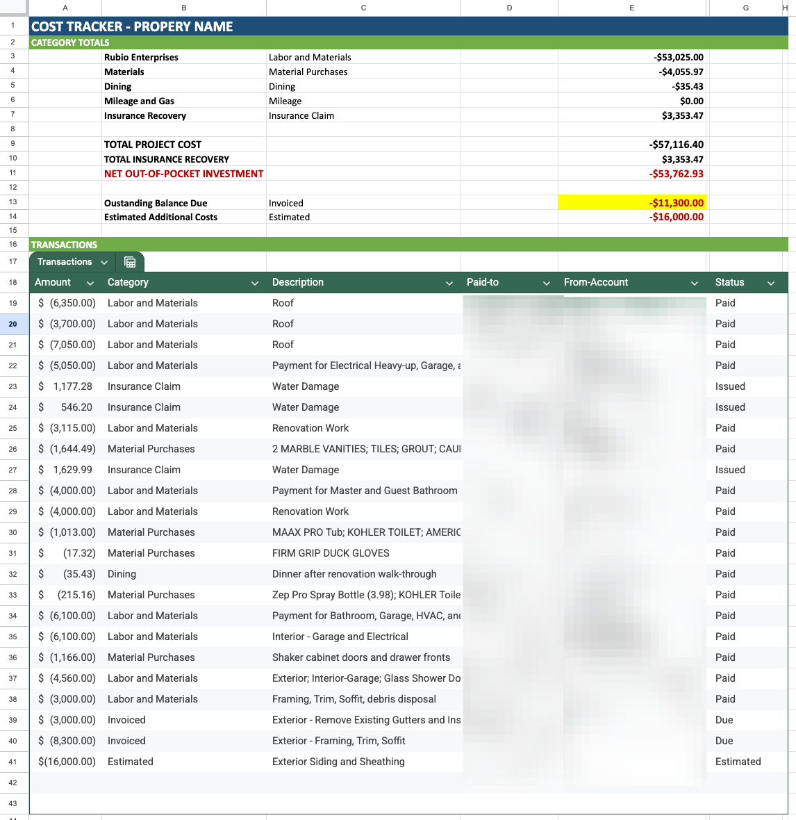Open the Paid-to column filter arrow

pos(546,283)
